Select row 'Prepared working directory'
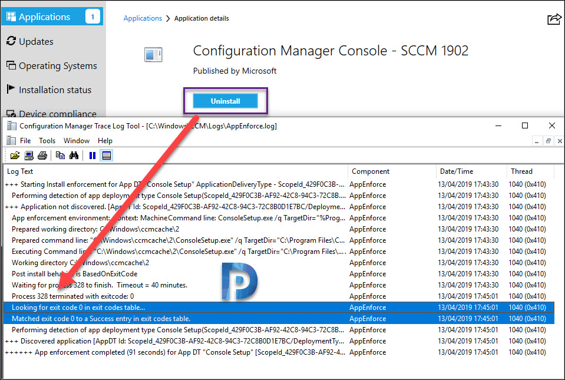This screenshot has height=380, width=565. [279, 229]
